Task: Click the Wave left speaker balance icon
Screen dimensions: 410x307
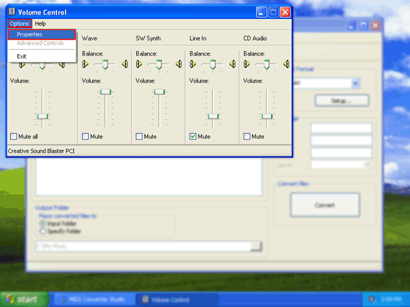Action: pos(85,64)
